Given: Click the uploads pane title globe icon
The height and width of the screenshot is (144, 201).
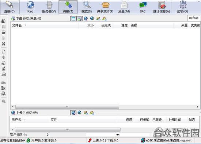Looking at the screenshot, I should tap(13, 113).
